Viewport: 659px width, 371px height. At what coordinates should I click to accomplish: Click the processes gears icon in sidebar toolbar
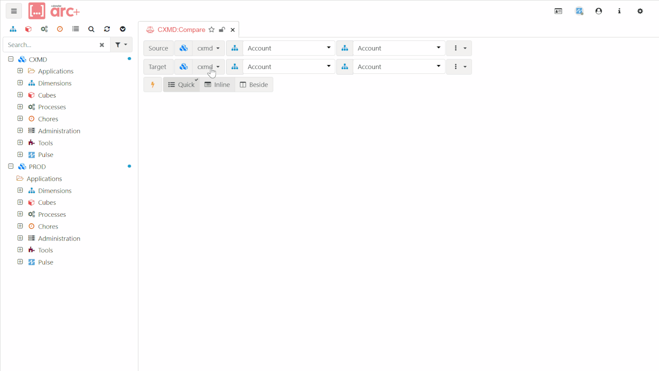tap(44, 29)
